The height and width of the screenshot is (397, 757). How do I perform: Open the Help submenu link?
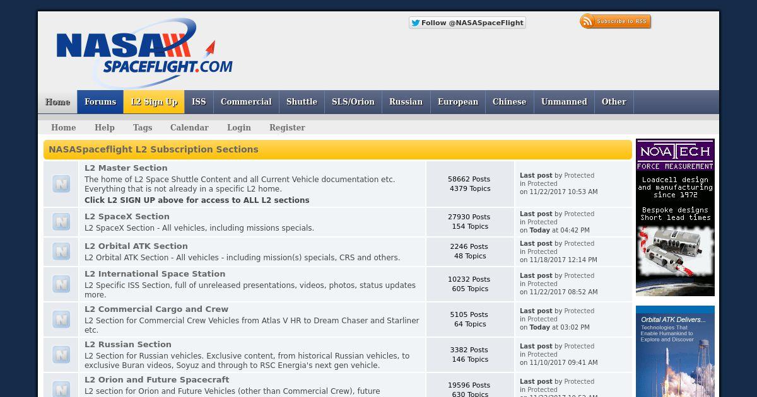tap(105, 127)
